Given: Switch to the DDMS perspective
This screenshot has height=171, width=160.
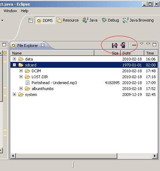Looking at the screenshot, I should point(45,21).
